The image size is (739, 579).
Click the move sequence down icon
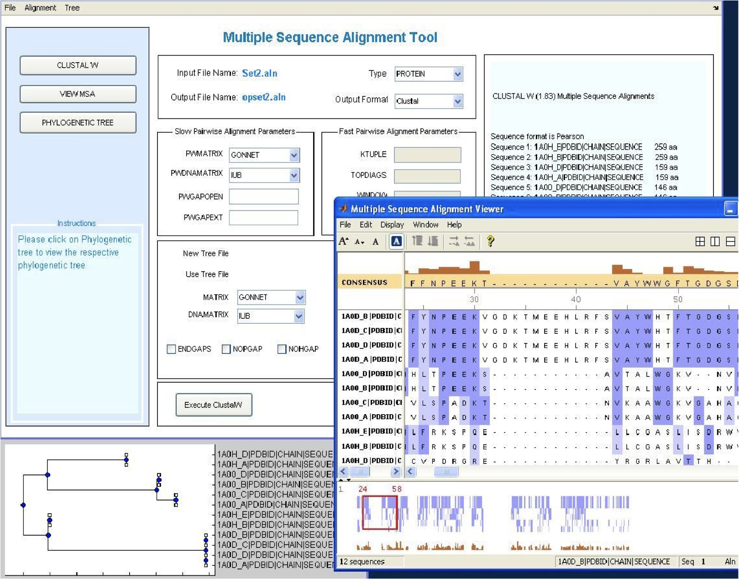[433, 241]
